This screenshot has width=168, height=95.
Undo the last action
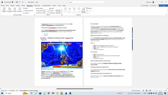[19, 2]
